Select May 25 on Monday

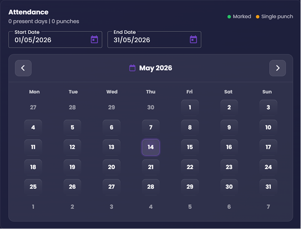[33, 187]
